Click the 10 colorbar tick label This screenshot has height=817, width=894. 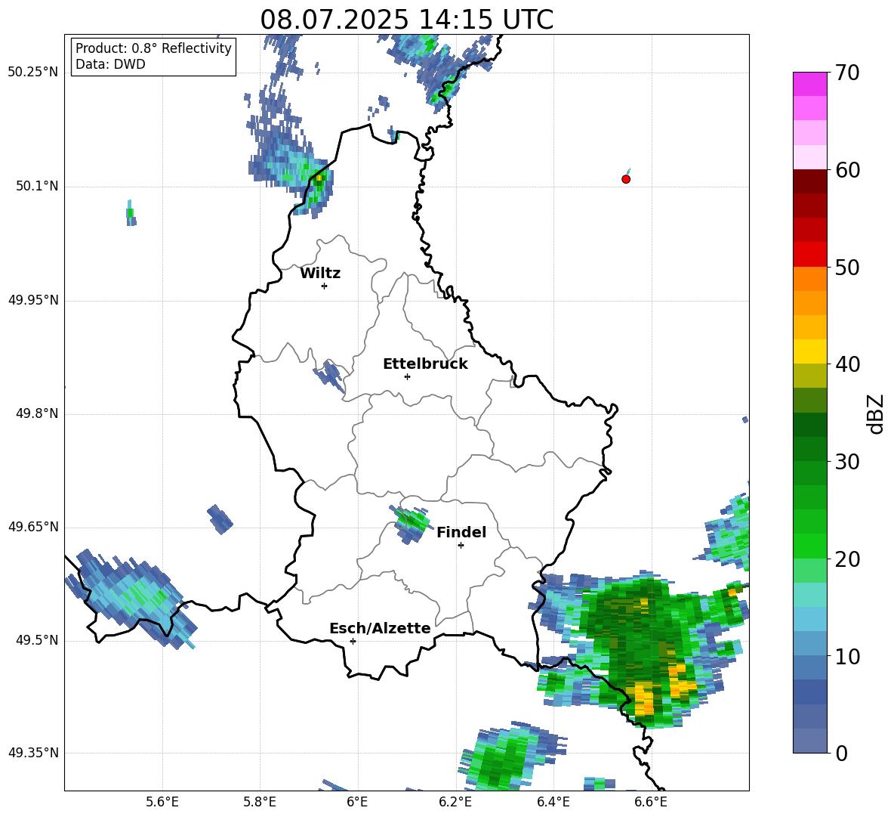847,656
